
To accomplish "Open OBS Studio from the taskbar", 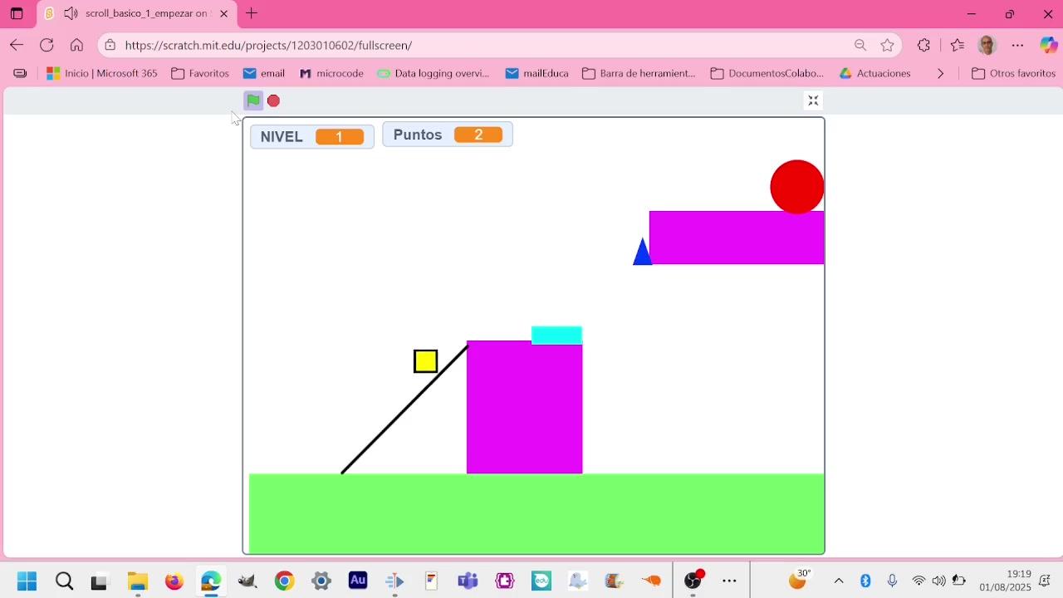I will tap(693, 581).
